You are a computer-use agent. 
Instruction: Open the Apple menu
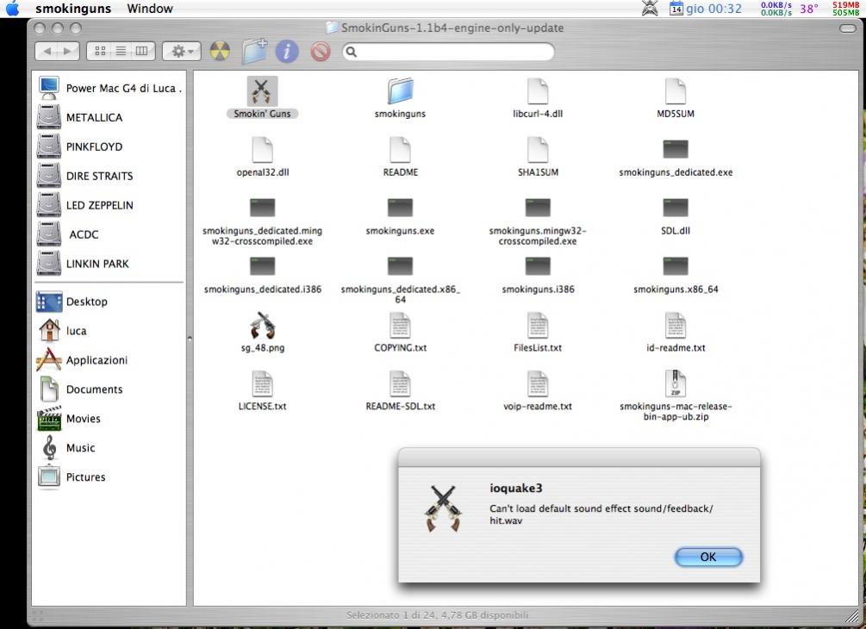point(12,9)
